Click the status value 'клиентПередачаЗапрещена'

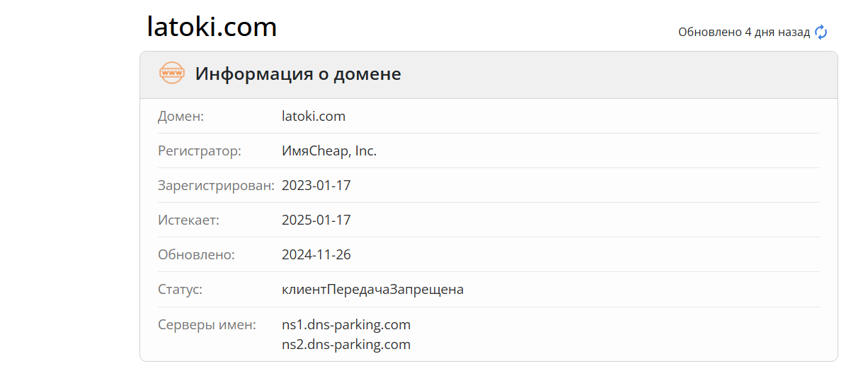[372, 289]
